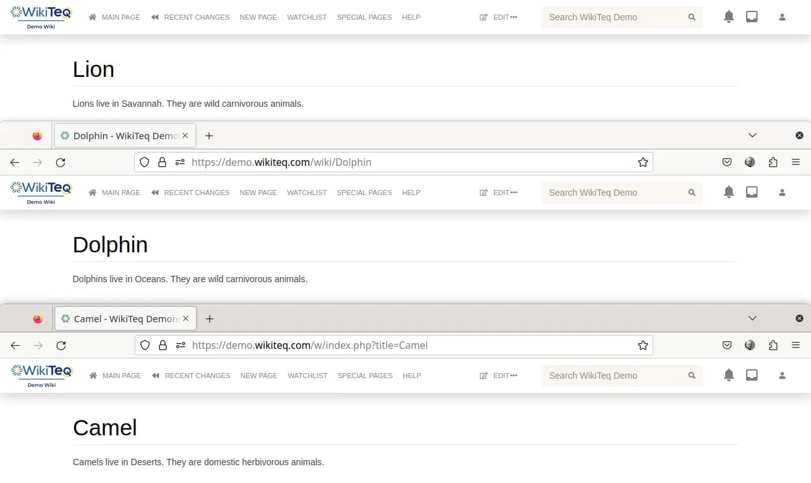The width and height of the screenshot is (811, 483).
Task: Click the WikiTeq logo on the Dolphin page
Action: coord(41,192)
